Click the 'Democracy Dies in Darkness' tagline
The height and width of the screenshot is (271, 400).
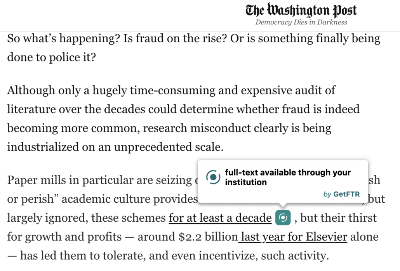point(301,22)
